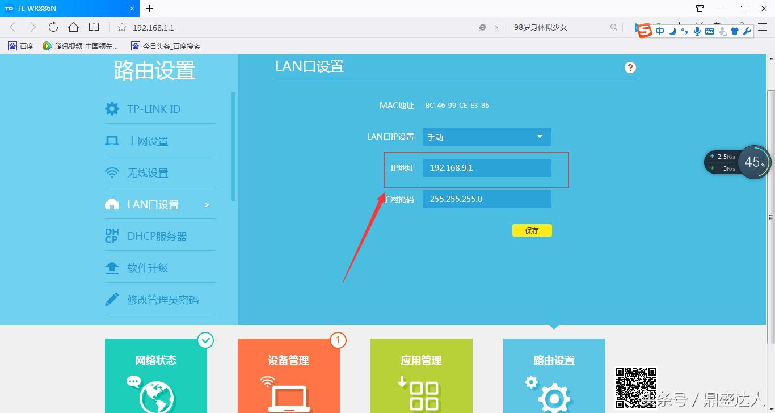Go back to the previous page
The image size is (775, 413).
click(12, 27)
